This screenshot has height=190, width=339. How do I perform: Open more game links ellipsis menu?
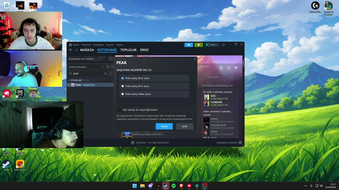pos(231,77)
